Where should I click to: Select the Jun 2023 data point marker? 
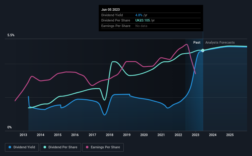(x=203, y=50)
